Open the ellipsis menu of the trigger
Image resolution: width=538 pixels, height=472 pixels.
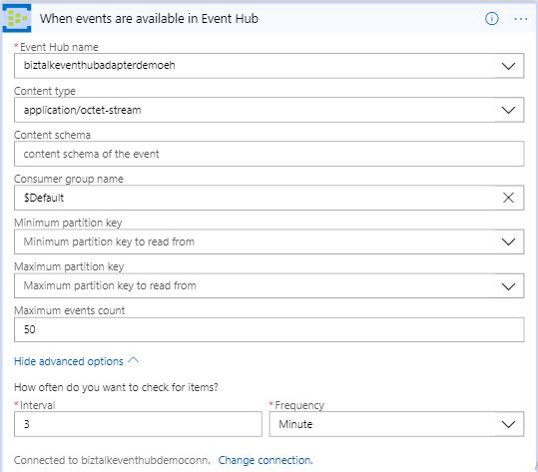point(521,19)
